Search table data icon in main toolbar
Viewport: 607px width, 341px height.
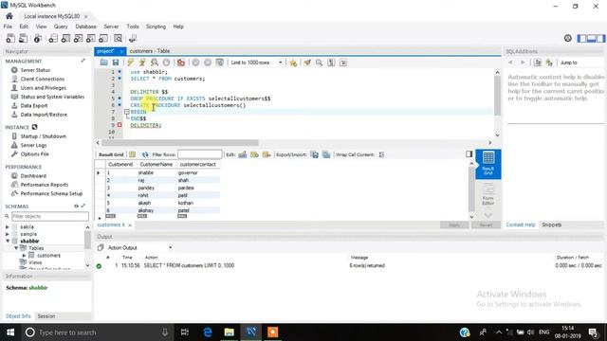click(118, 38)
